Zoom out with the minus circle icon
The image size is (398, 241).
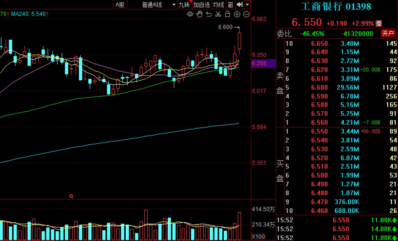[x=246, y=14]
